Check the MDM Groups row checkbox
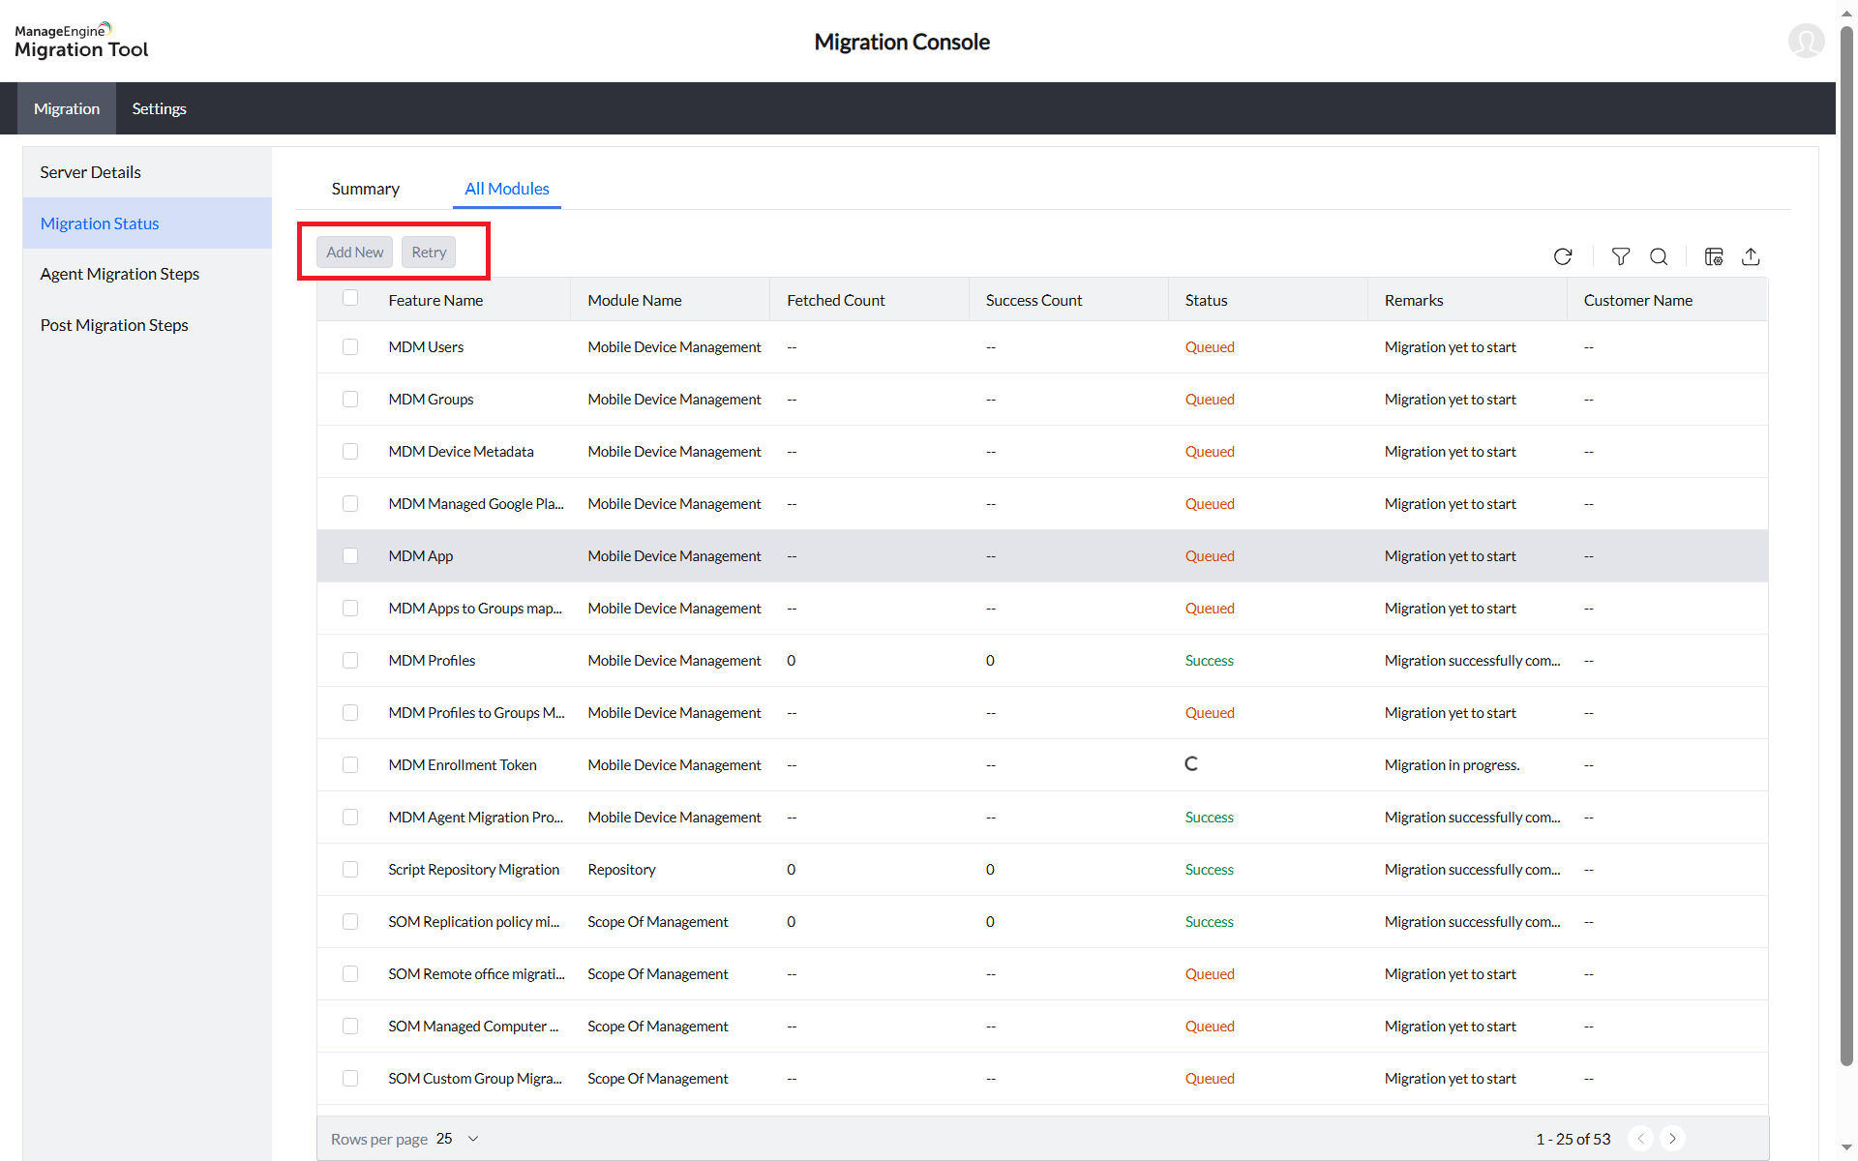Viewport: 1858px width, 1161px height. pos(350,400)
